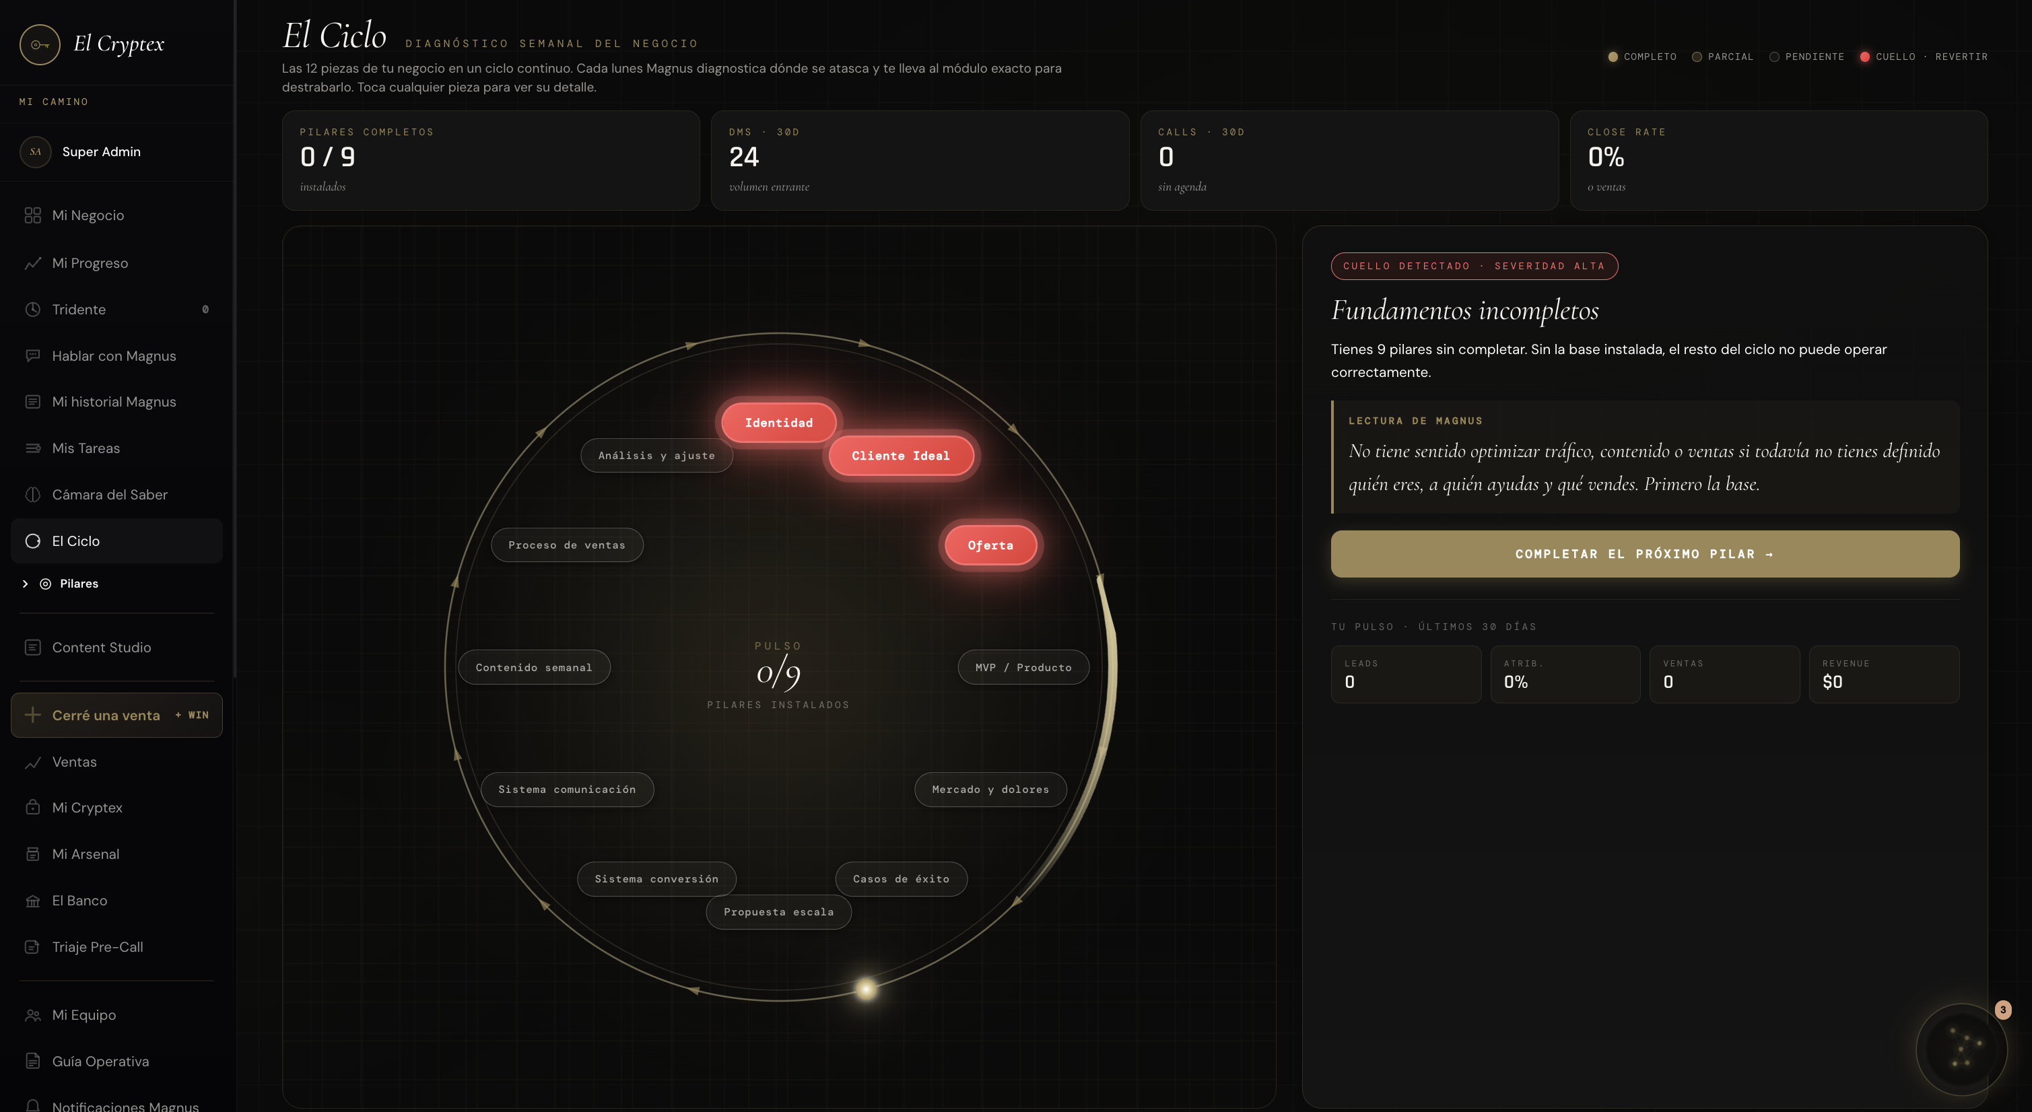Click the El Banco bank building icon
The image size is (2032, 1112).
pyautogui.click(x=32, y=901)
